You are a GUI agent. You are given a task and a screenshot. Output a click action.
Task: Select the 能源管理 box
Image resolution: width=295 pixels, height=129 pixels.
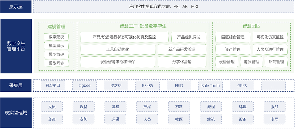251,62
